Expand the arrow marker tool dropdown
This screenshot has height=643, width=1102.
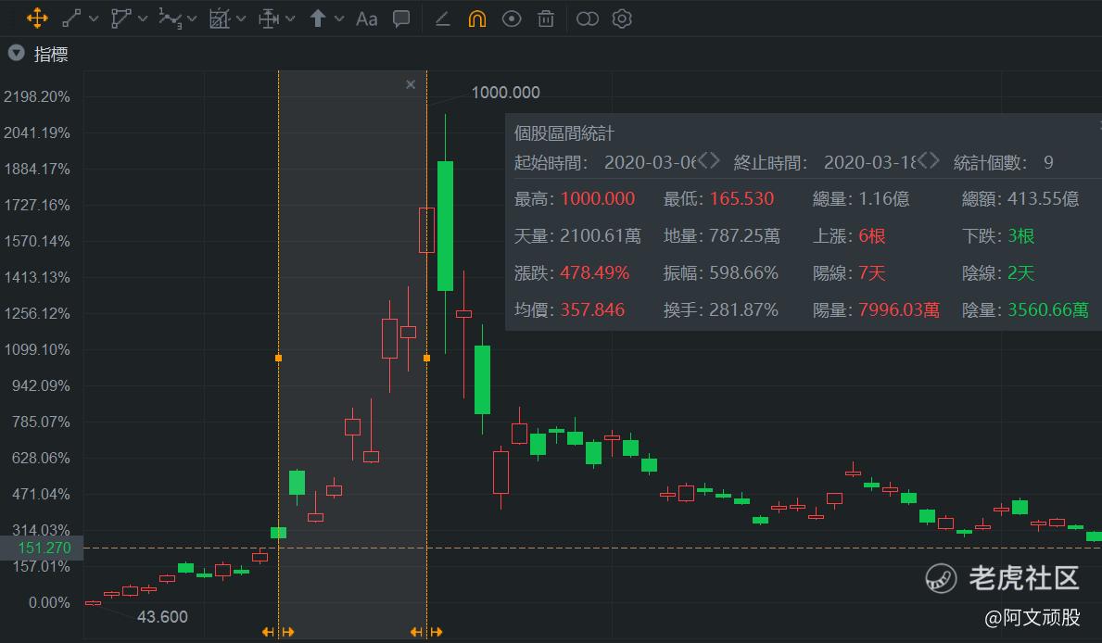(339, 19)
